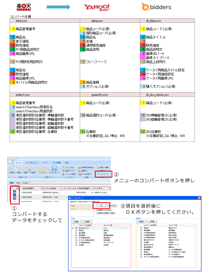
Task: Click the キャンセル button
Action: pyautogui.click(x=112, y=206)
